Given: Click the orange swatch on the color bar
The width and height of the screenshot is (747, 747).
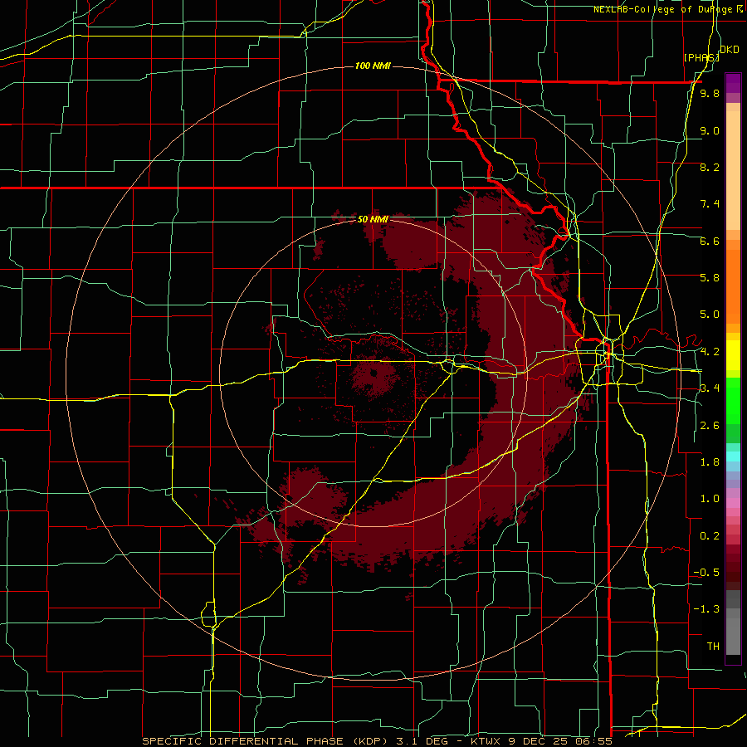Looking at the screenshot, I should click(733, 286).
